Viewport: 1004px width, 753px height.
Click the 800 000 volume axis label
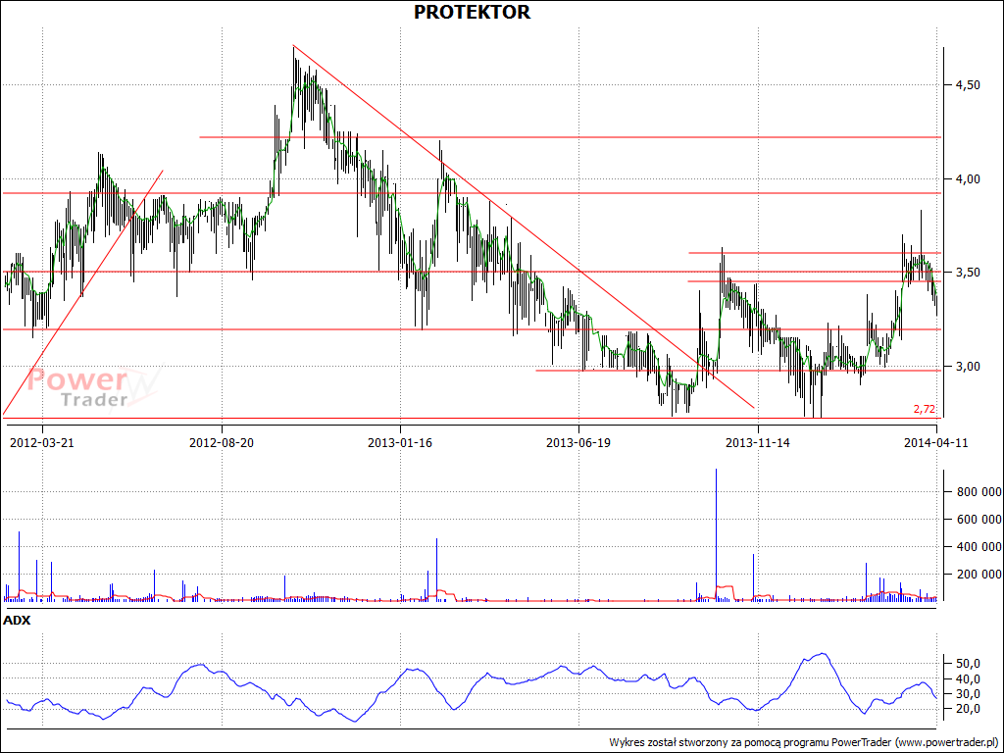(x=978, y=492)
